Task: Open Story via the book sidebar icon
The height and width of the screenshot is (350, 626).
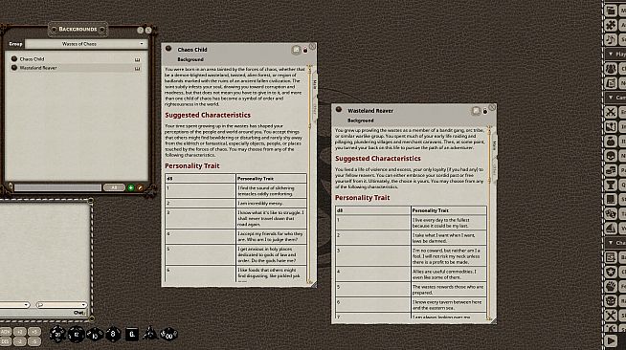Action: (611, 199)
